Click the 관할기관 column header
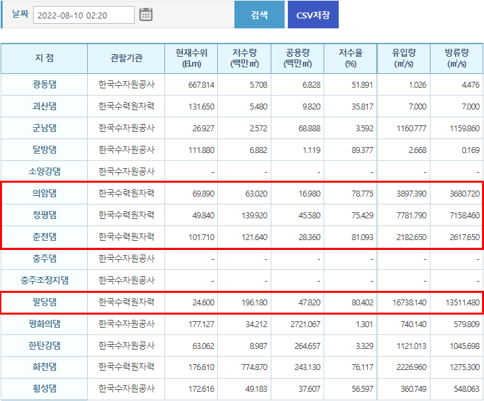The width and height of the screenshot is (484, 401). 126,59
